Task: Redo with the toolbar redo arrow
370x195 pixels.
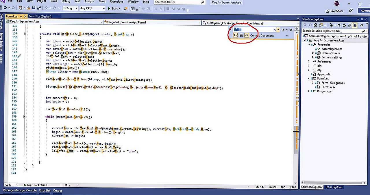Action: click(54, 8)
